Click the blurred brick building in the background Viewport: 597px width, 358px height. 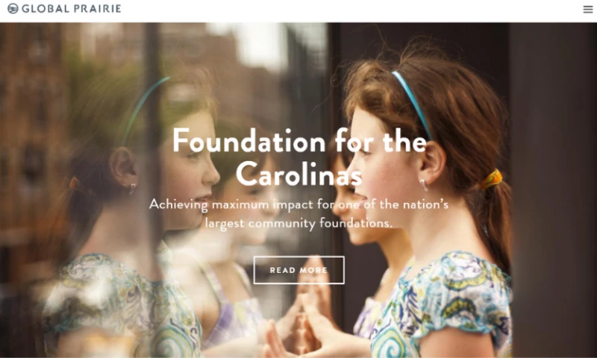(34, 114)
